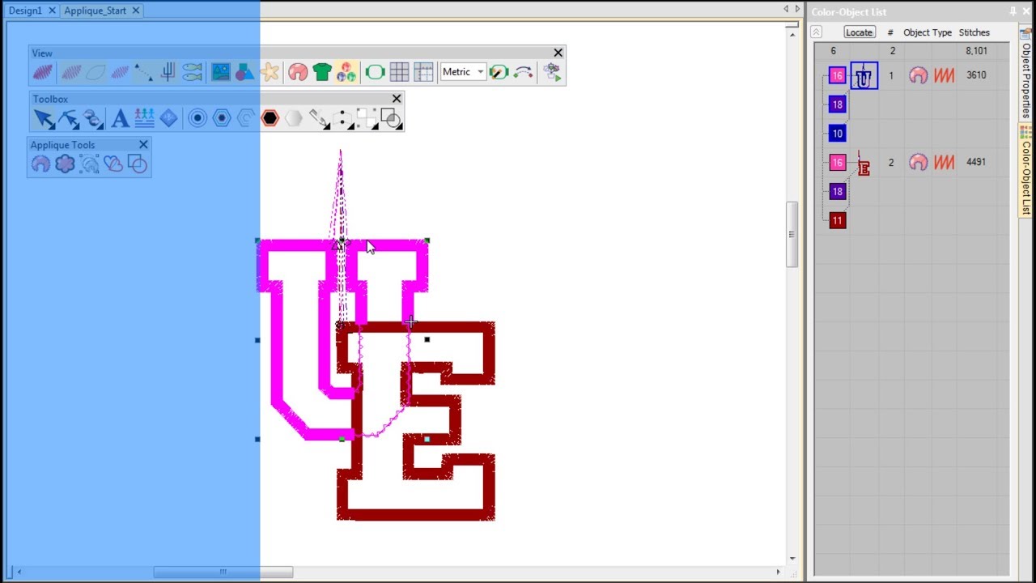Toggle the blue shapes vector view icon
This screenshot has height=583, width=1036.
[244, 73]
